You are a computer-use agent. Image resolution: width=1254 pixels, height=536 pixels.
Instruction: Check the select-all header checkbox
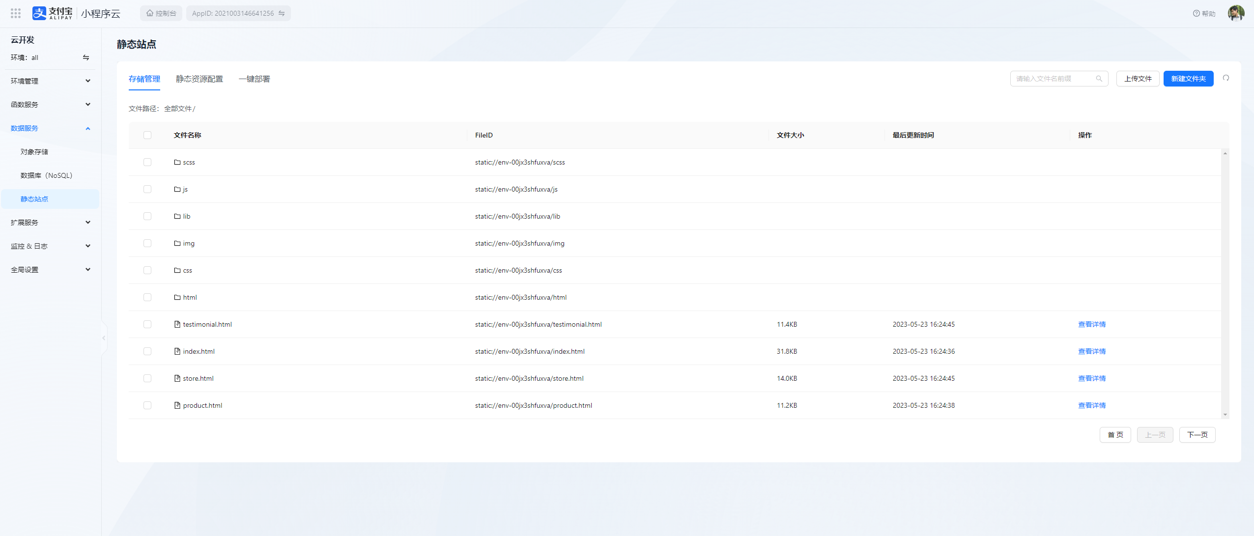coord(147,135)
